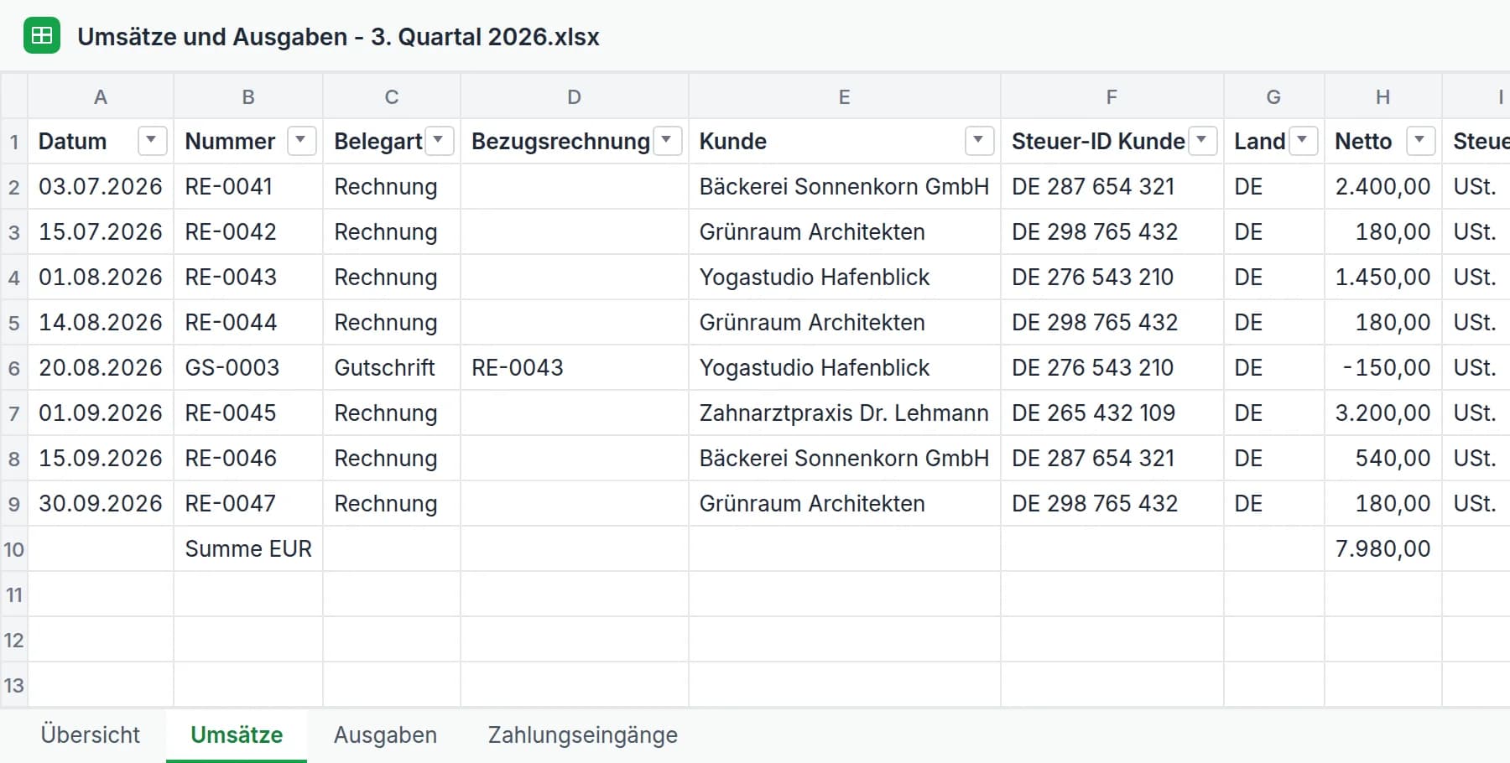Open the Datum column filter dropdown
Screen dimensions: 1510x763
tap(152, 141)
